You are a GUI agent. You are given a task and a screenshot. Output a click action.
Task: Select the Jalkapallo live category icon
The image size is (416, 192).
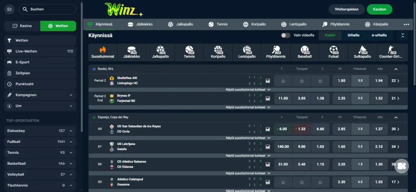pos(160,52)
